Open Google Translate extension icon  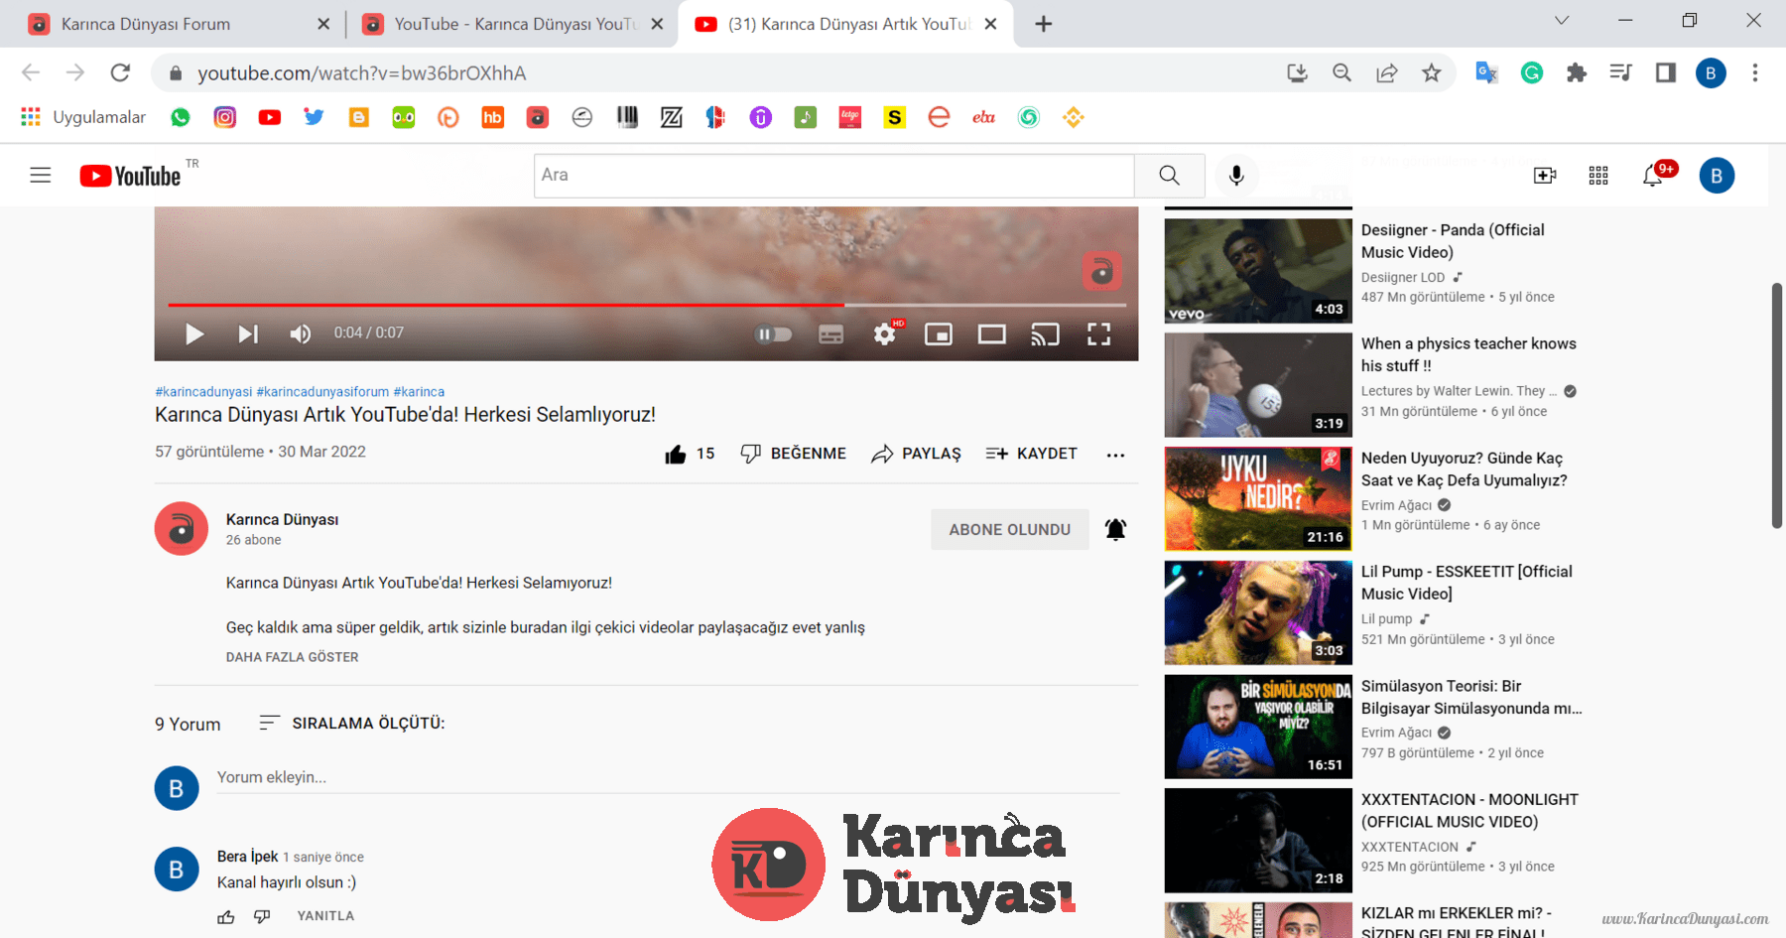(1486, 72)
